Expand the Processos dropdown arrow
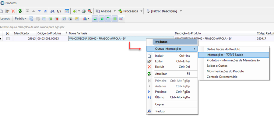 141,11
